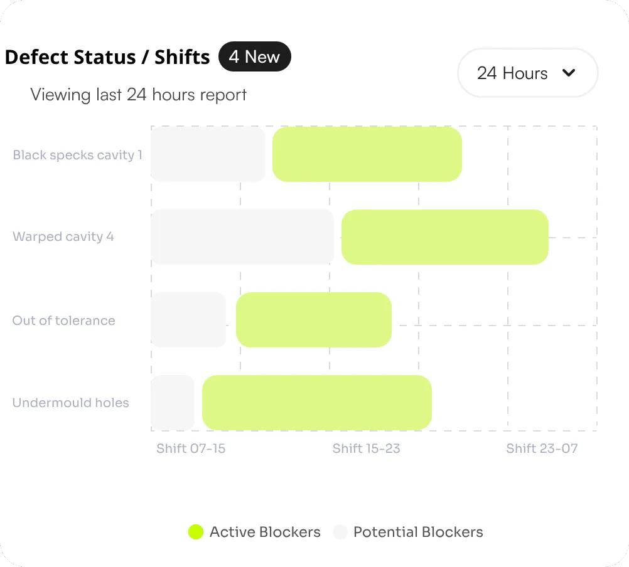Click the Potential Blockers legend dot
The width and height of the screenshot is (629, 567).
coord(340,531)
